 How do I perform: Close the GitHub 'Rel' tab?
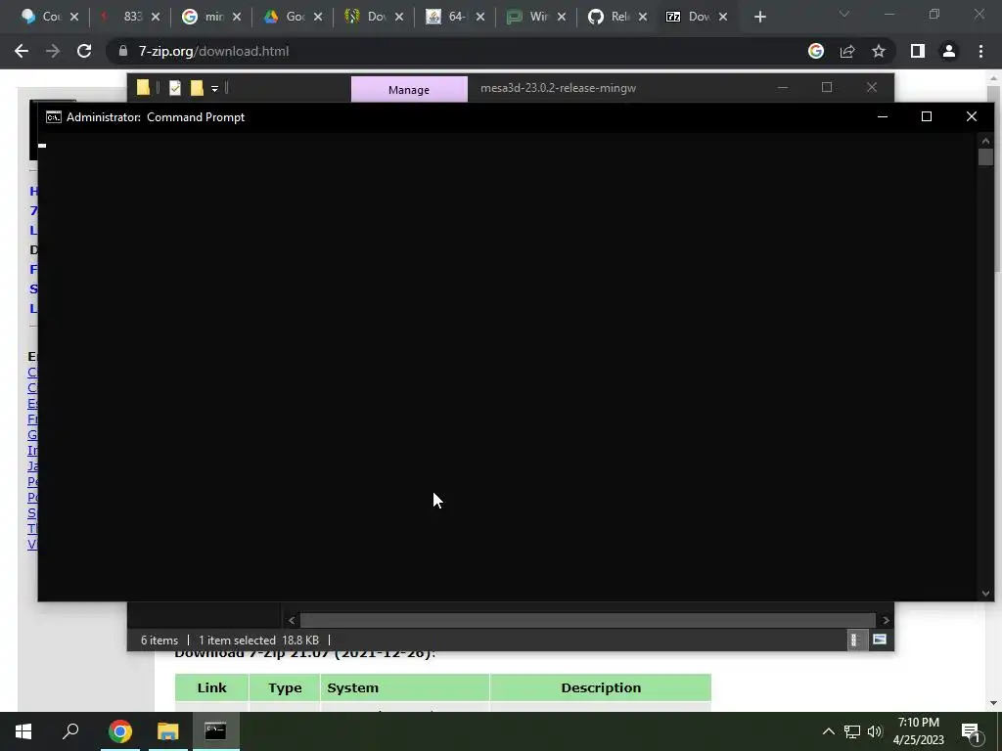pyautogui.click(x=643, y=17)
